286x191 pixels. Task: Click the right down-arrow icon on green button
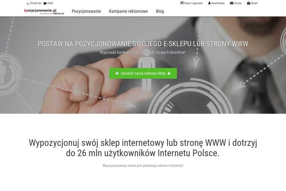coord(169,73)
